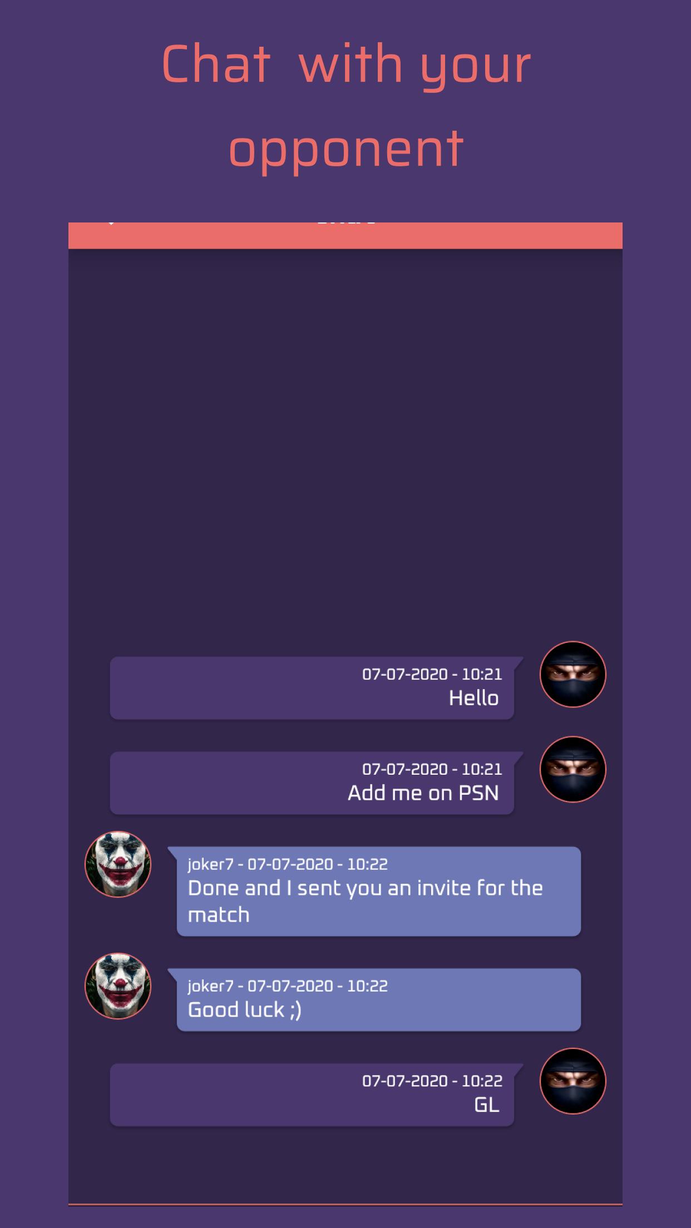Image resolution: width=691 pixels, height=1228 pixels.
Task: Tap the ninja avatar beside the Hello message
Action: tap(573, 675)
